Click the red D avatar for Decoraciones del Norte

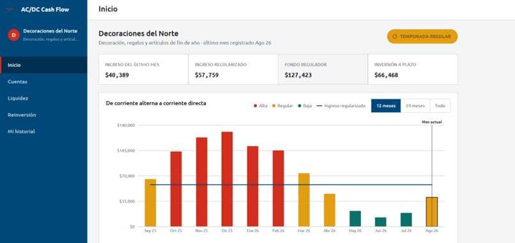pos(13,35)
